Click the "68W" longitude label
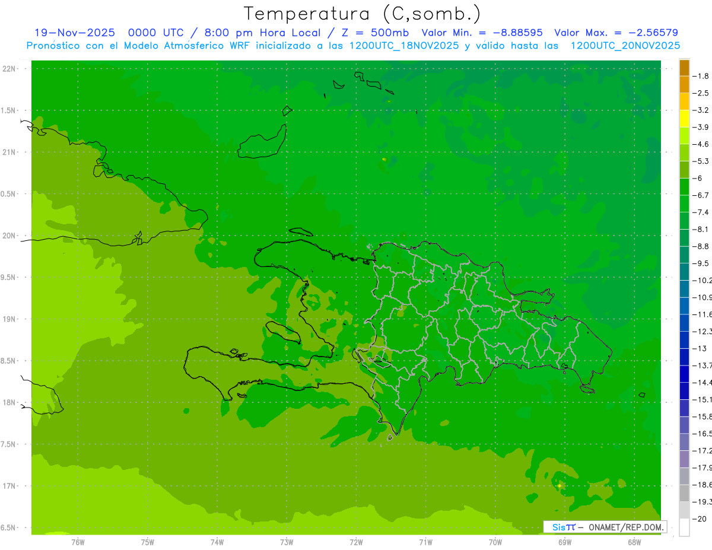 tap(634, 541)
